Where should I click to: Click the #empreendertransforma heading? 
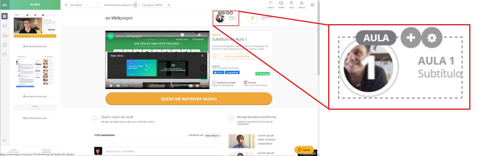[x=256, y=117]
